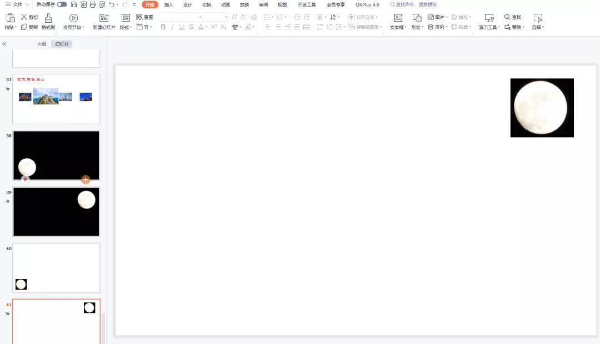Click the Save icon in quick access bar

(x=74, y=4)
